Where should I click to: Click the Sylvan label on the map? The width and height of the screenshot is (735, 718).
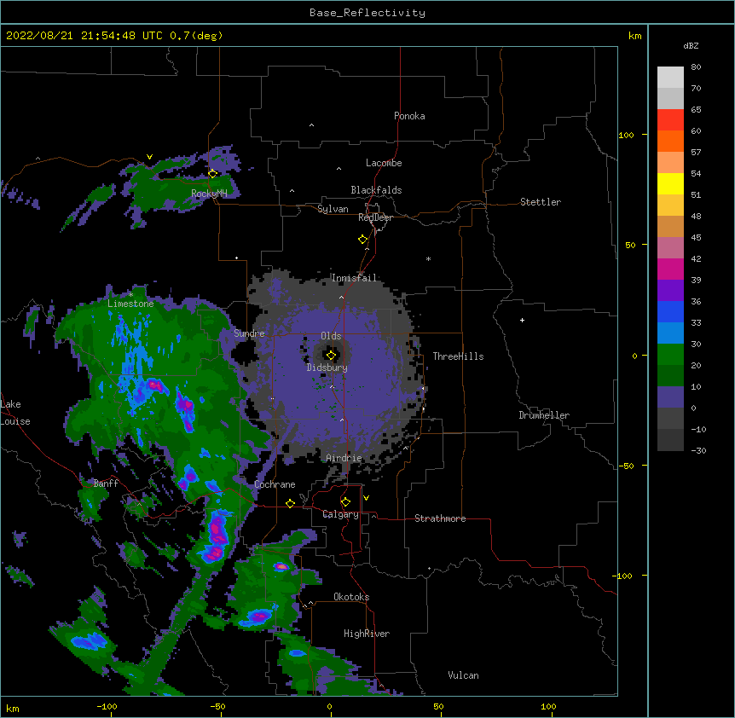[333, 209]
